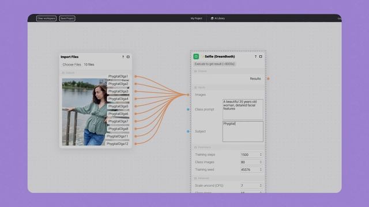Focus the Subject text area
369x207 pixels.
(243, 132)
